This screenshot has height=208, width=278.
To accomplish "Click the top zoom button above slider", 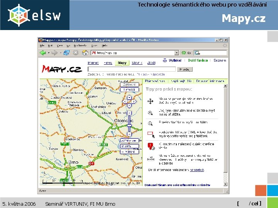I will (129, 113).
